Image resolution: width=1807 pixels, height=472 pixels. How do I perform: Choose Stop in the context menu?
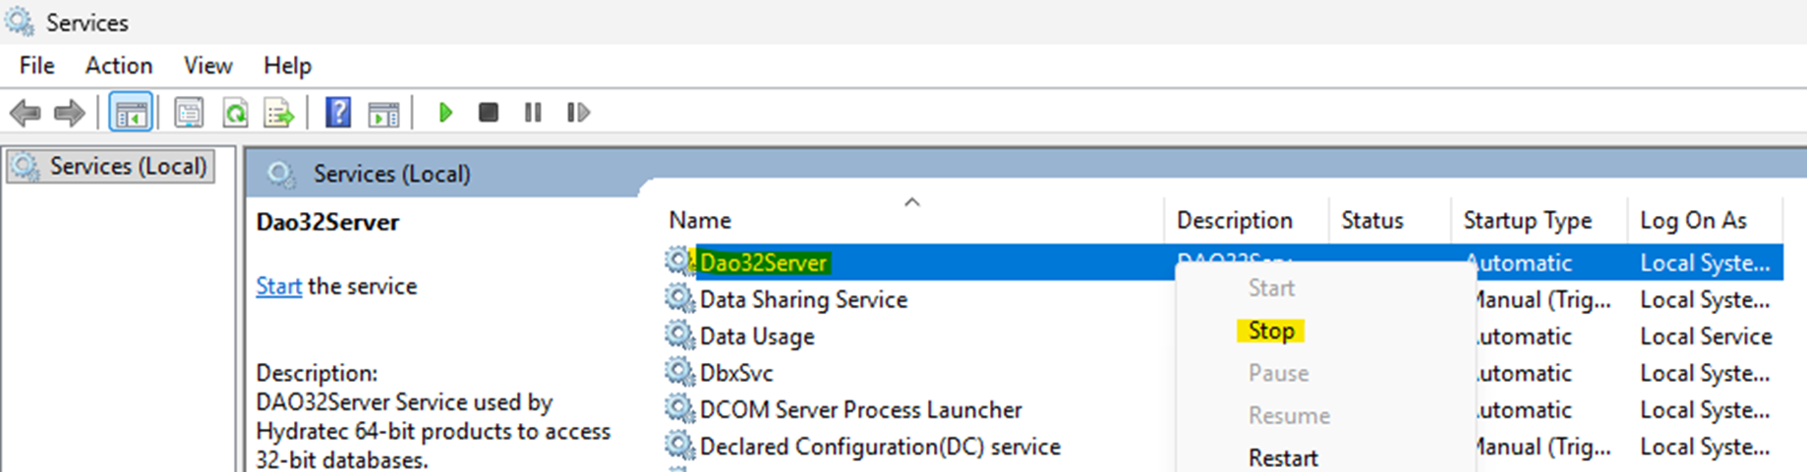(1270, 332)
